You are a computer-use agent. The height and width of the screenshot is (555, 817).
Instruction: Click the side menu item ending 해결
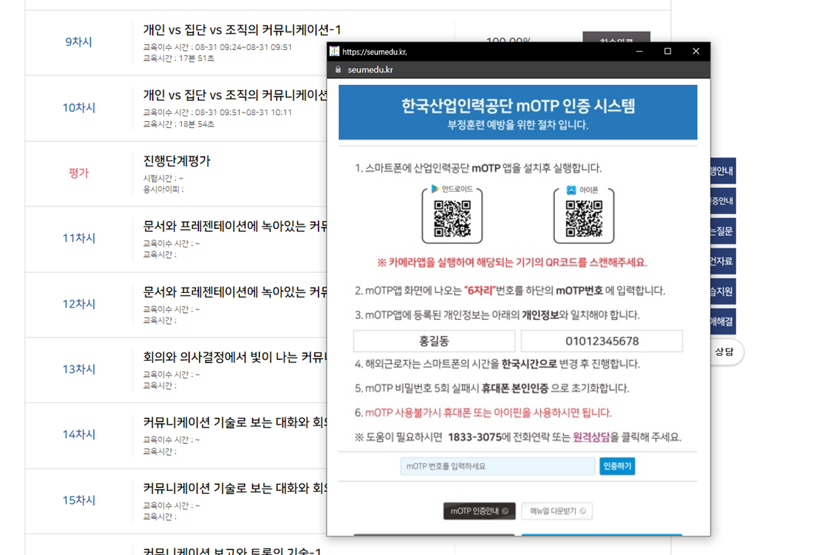pos(723,321)
